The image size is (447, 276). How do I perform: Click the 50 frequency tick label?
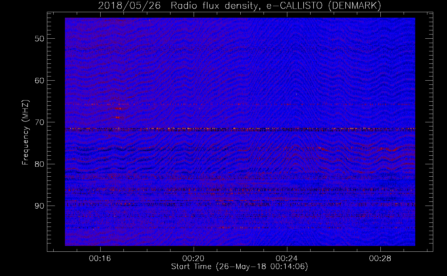click(x=40, y=39)
